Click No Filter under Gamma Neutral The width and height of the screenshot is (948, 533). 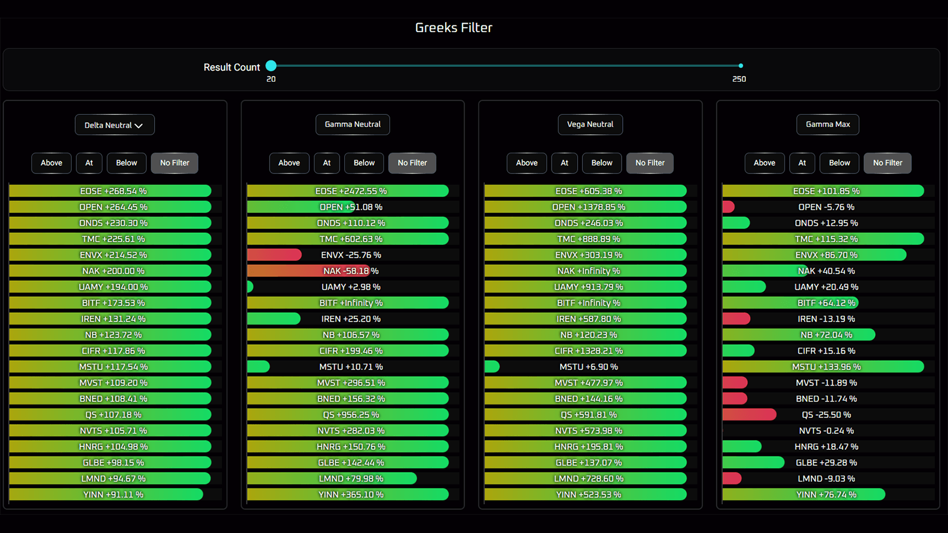pos(412,163)
